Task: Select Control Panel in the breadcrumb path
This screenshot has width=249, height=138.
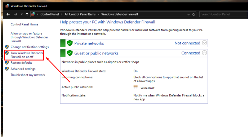Action: pyautogui.click(x=49, y=14)
